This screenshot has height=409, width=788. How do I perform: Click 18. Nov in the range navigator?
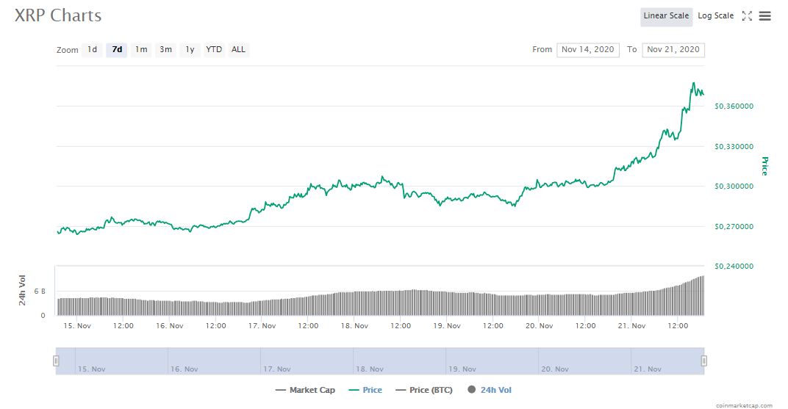(x=369, y=369)
